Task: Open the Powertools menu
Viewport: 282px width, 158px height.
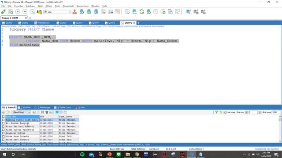Action: (68, 6)
